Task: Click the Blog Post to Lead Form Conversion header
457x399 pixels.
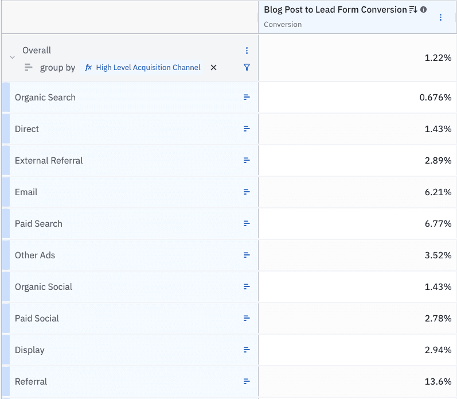Action: click(x=335, y=10)
